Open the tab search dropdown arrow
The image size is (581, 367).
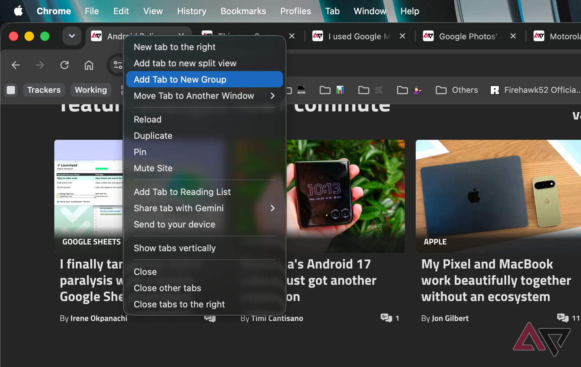72,36
